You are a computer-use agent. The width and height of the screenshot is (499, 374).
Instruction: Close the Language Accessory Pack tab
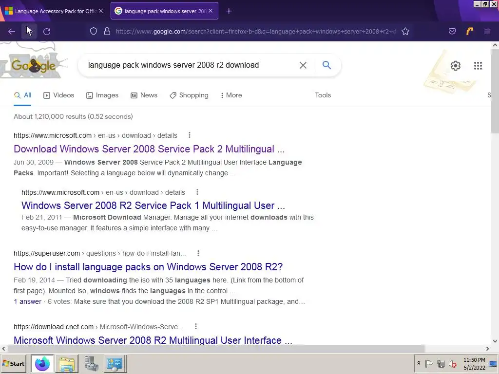[x=101, y=11]
